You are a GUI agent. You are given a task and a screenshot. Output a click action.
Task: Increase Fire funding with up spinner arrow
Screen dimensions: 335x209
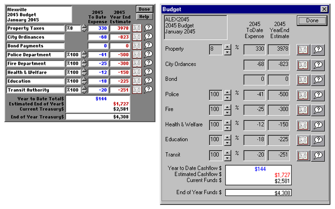tap(228, 107)
